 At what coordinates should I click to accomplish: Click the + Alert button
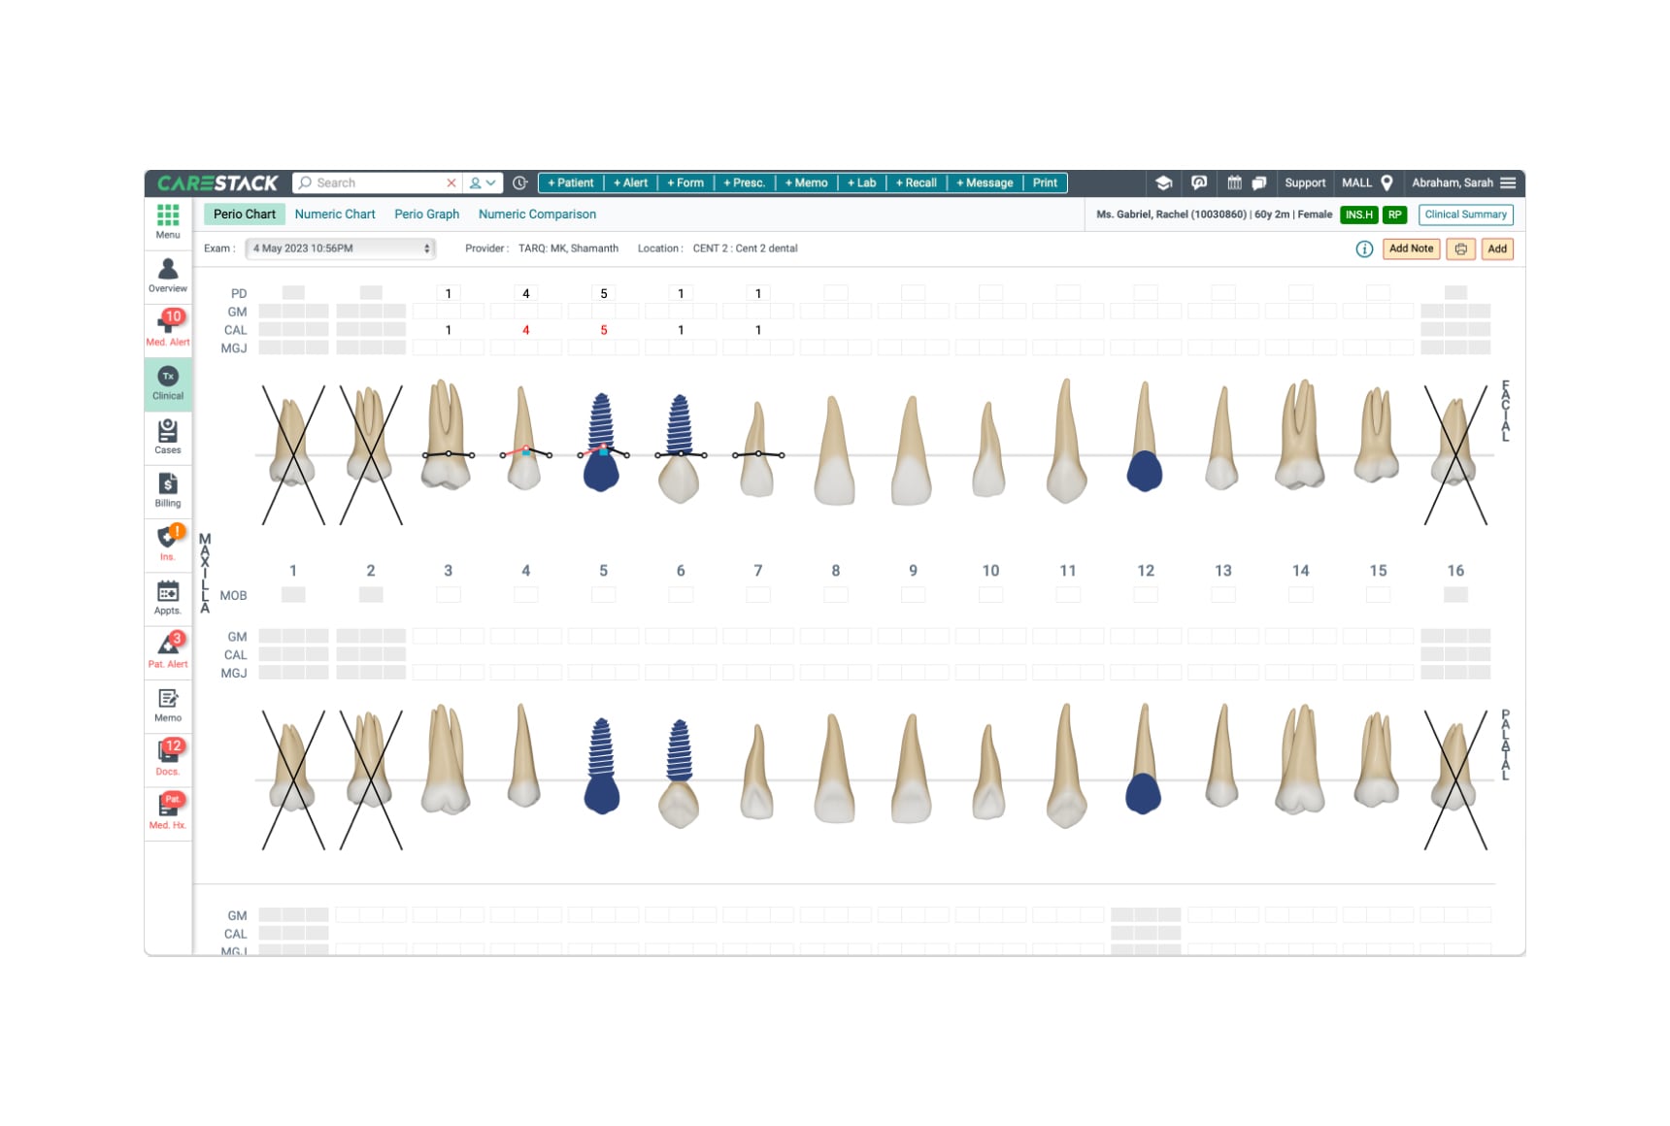pos(630,182)
